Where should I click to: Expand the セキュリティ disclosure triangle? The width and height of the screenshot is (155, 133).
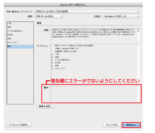coord(52,69)
